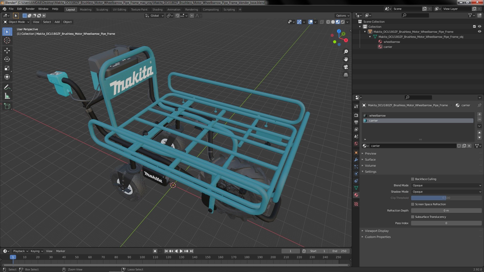This screenshot has height=272, width=484.
Task: Open the Render menu
Action: point(30,9)
